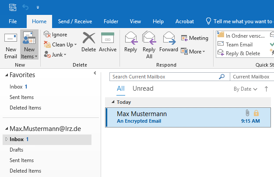Reply to the selected email
Image resolution: width=274 pixels, height=177 pixels.
click(130, 42)
